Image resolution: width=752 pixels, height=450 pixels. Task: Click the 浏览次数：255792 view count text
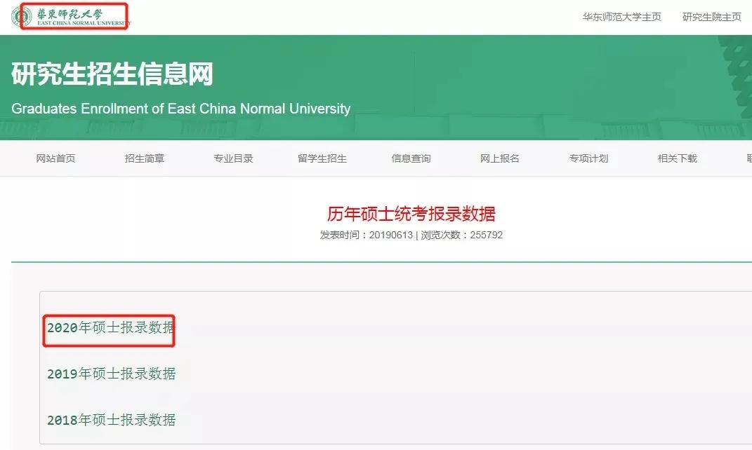click(462, 235)
